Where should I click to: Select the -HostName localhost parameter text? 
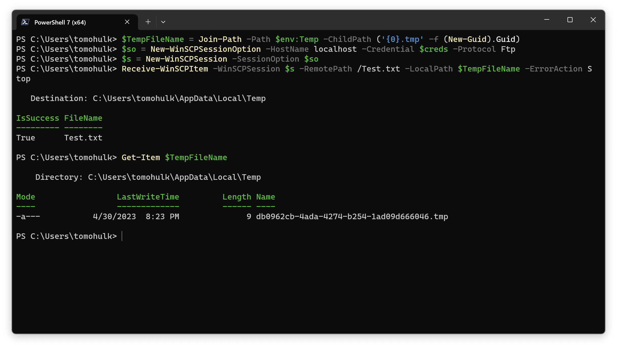click(311, 49)
